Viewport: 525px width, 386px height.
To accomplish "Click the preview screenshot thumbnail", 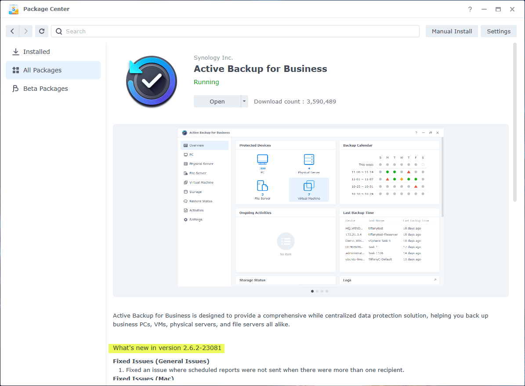I will click(310, 207).
